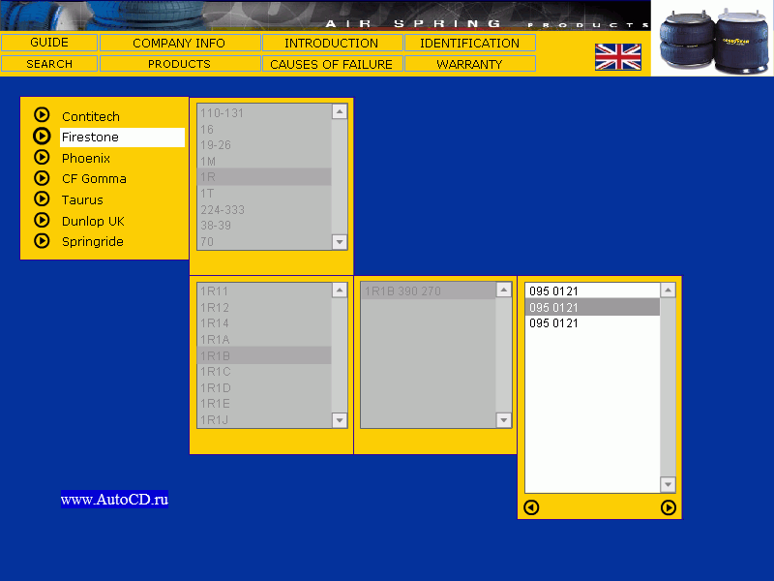Click the arrow icon beside Phoenix

(42, 157)
